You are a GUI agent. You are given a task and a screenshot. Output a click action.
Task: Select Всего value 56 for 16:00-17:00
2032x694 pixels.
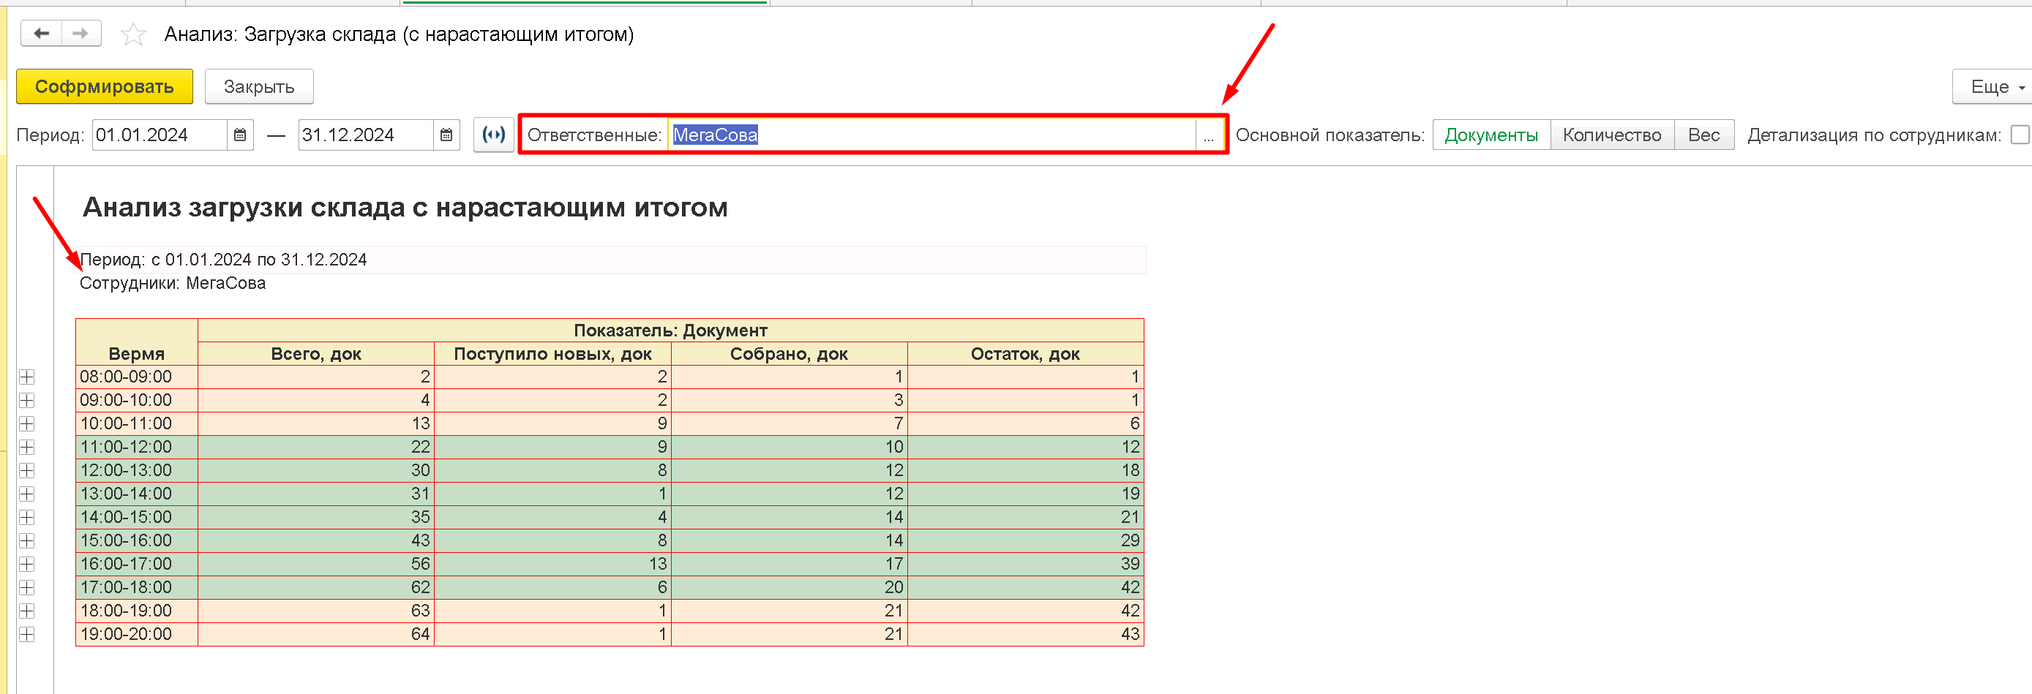[315, 564]
